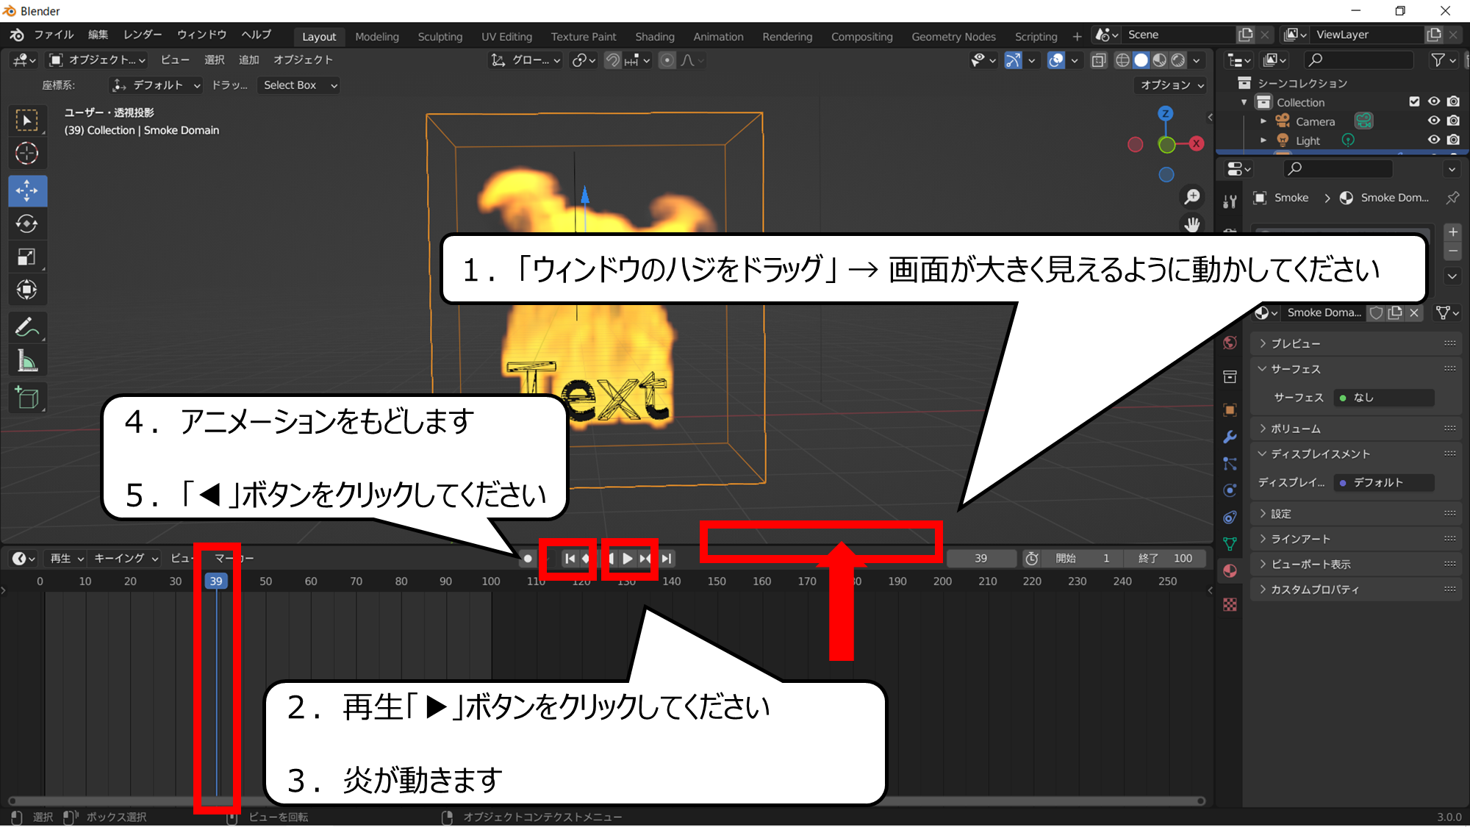The width and height of the screenshot is (1470, 827).
Task: Open the Object Data properties tab
Action: point(1230,544)
